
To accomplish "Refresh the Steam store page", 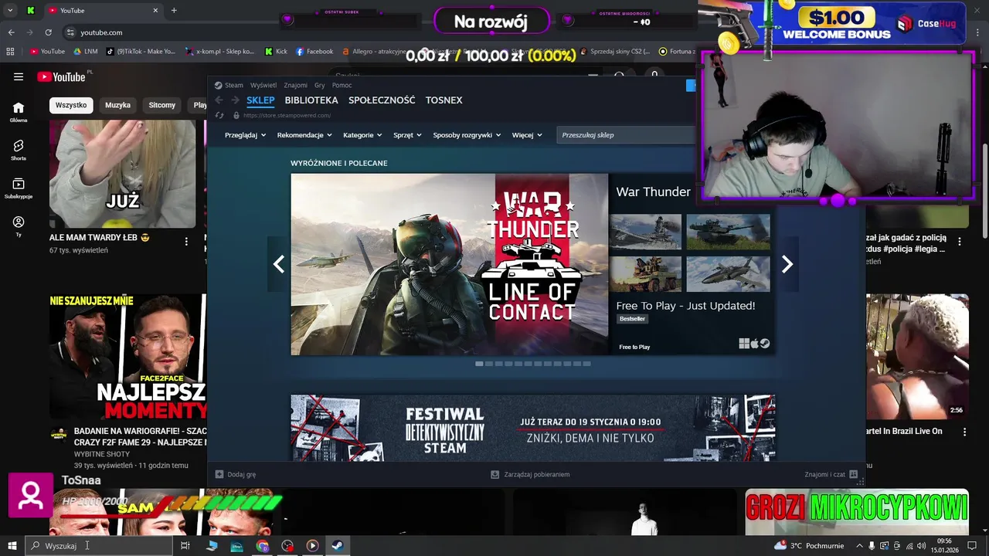I will pos(219,115).
